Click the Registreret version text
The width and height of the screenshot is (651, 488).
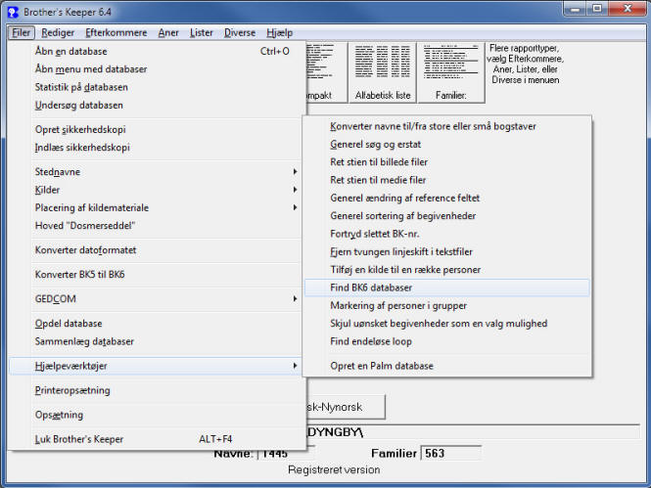click(x=334, y=469)
